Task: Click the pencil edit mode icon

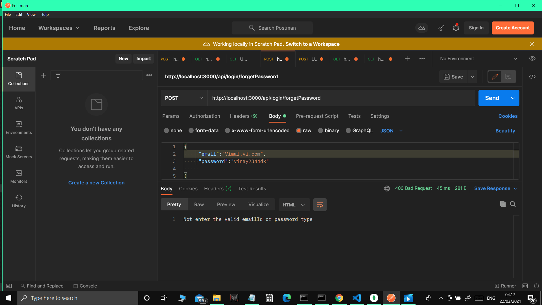Action: point(495,77)
